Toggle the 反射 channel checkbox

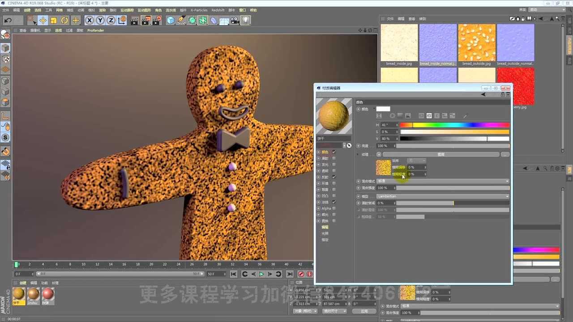(334, 177)
